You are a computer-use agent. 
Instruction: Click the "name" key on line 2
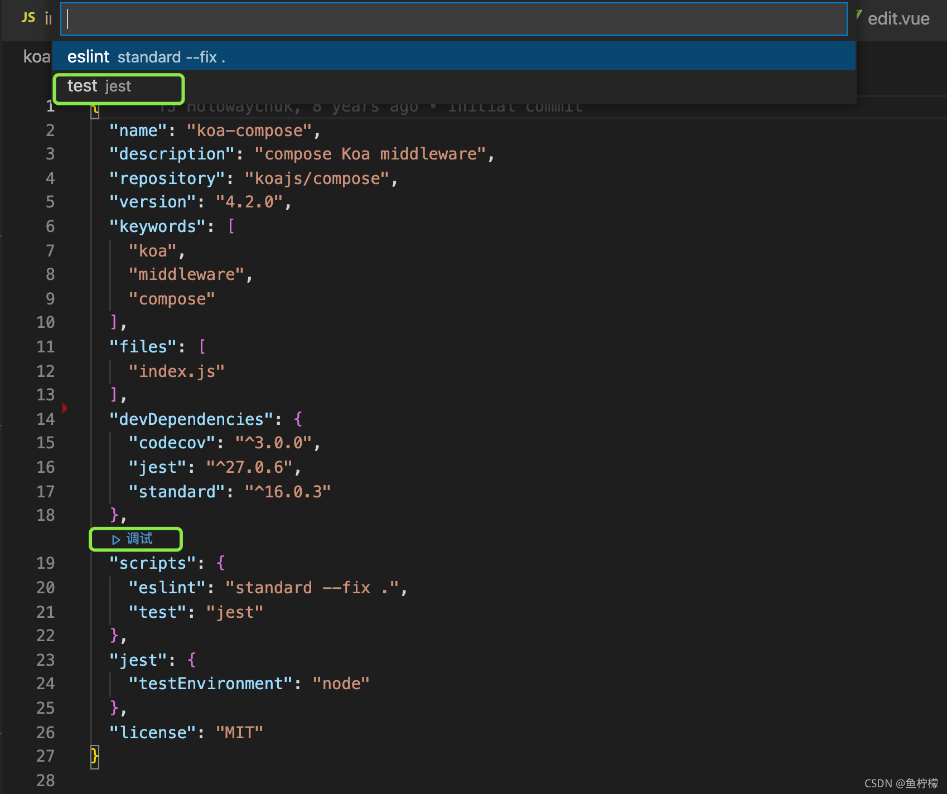[138, 130]
